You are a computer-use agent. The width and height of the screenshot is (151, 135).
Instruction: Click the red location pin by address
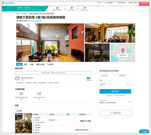pos(17,21)
